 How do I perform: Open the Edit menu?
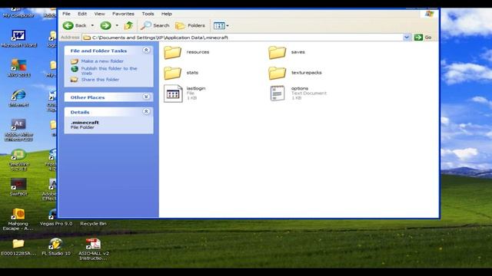[x=82, y=14]
